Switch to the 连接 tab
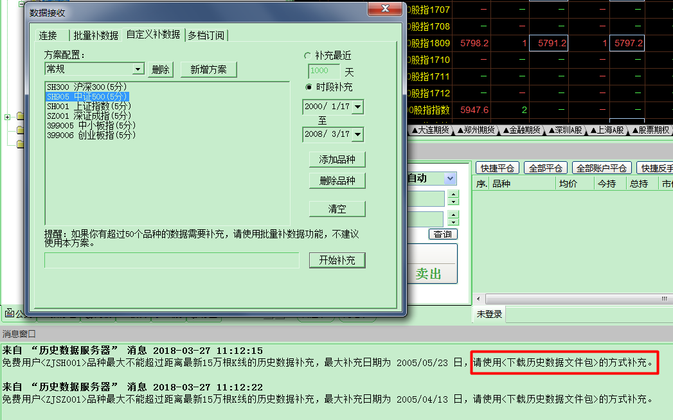This screenshot has height=420, width=673. [48, 35]
